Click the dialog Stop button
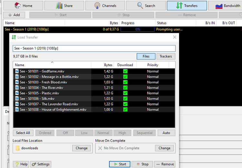Screen dimensions: 242x168 tap(142, 164)
